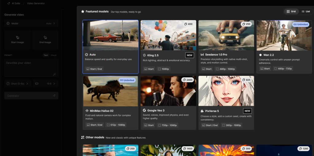The width and height of the screenshot is (314, 156).
Task: Click the 200 credits badge under Other models
Action: point(130,149)
